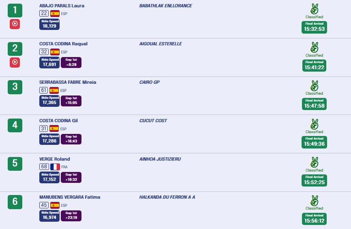Image resolution: width=351 pixels, height=229 pixels.
Task: Open rider ABAJO PARALS Laura
Action: (x=62, y=6)
